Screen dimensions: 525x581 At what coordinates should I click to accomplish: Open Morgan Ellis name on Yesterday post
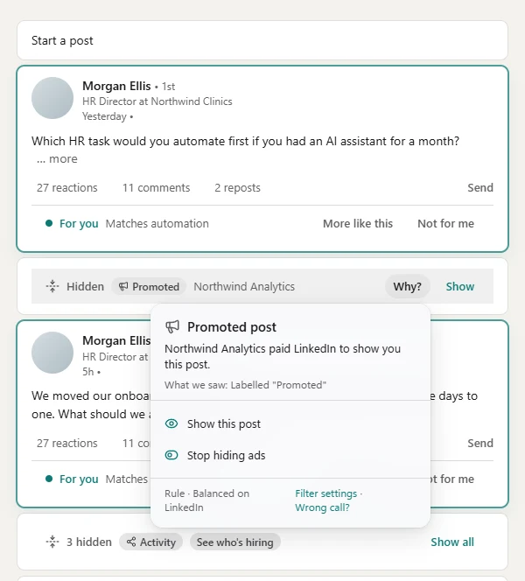(x=116, y=86)
